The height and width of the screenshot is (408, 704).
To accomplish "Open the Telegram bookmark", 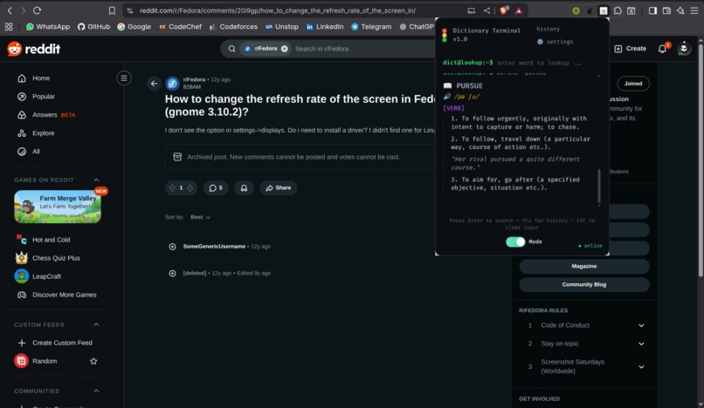I will point(371,26).
